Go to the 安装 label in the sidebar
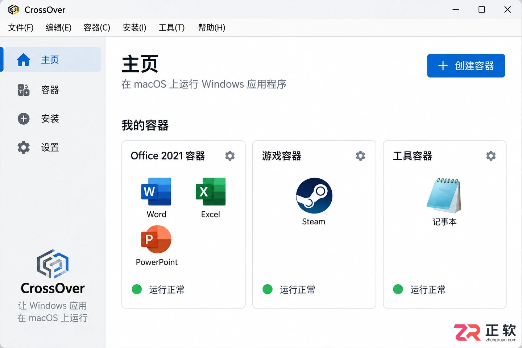This screenshot has height=348, width=522. click(50, 119)
